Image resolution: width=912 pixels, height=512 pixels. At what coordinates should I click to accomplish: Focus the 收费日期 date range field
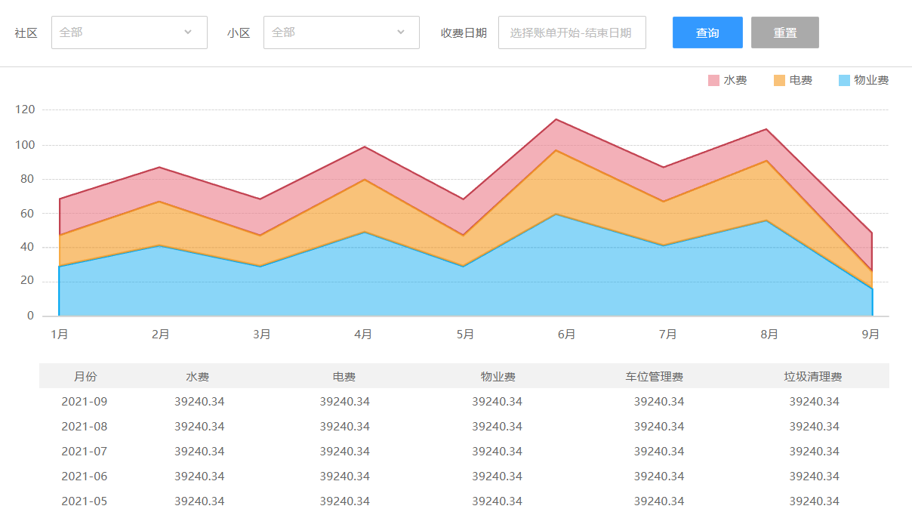[x=572, y=32]
